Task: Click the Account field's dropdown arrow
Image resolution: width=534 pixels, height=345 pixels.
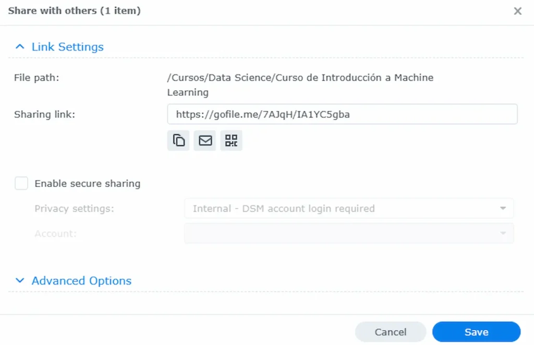Action: 503,233
